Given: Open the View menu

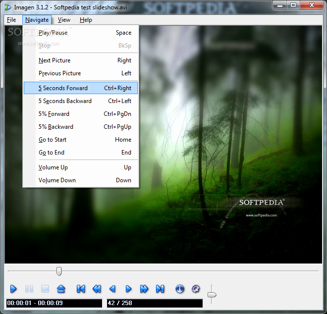Looking at the screenshot, I should 64,20.
